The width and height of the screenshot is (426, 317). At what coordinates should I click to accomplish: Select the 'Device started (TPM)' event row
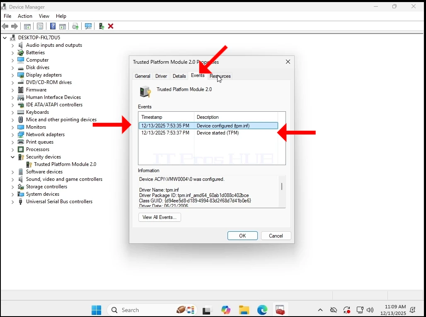pyautogui.click(x=208, y=133)
